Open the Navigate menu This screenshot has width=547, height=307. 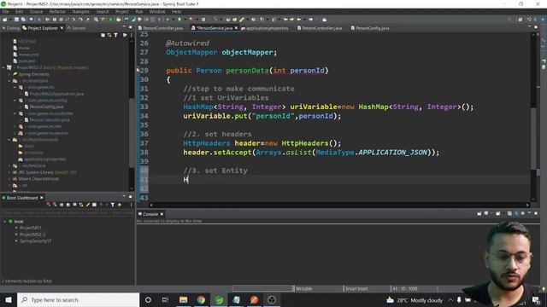[x=81, y=11]
